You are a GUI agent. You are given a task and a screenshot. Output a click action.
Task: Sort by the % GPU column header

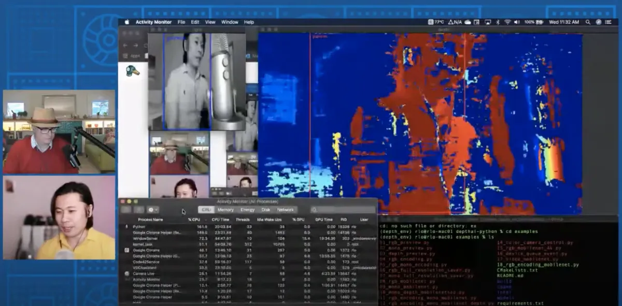(x=298, y=220)
